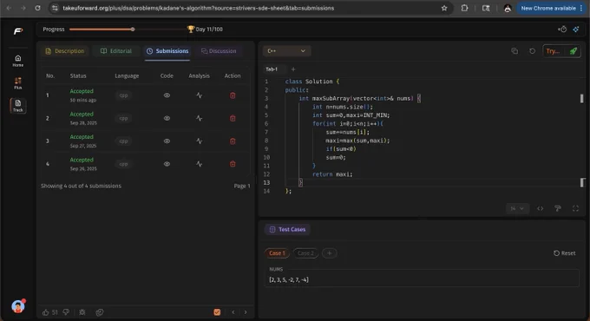The image size is (590, 321).
Task: Click the sparkle AI icon at top right
Action: pos(576,29)
